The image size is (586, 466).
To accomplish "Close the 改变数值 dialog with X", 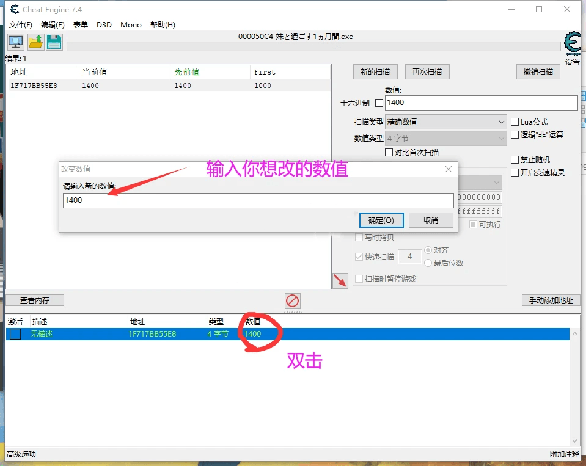I will 449,169.
